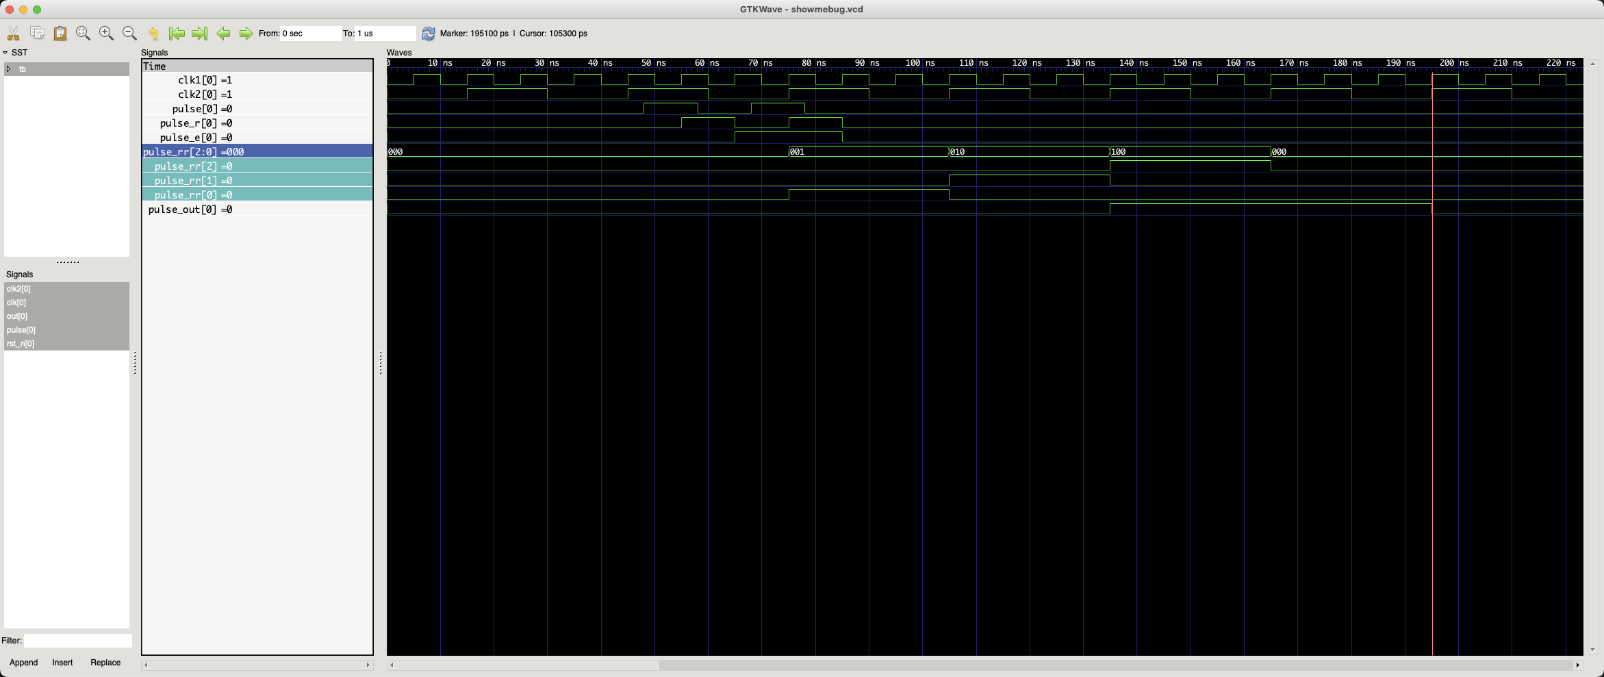Screen dimensions: 1604x677
Task: Click the Insert button
Action: tap(62, 663)
